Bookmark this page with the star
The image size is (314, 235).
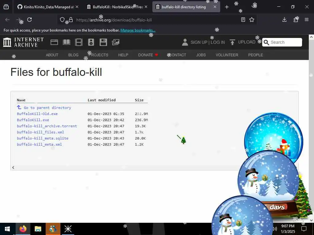point(252,20)
